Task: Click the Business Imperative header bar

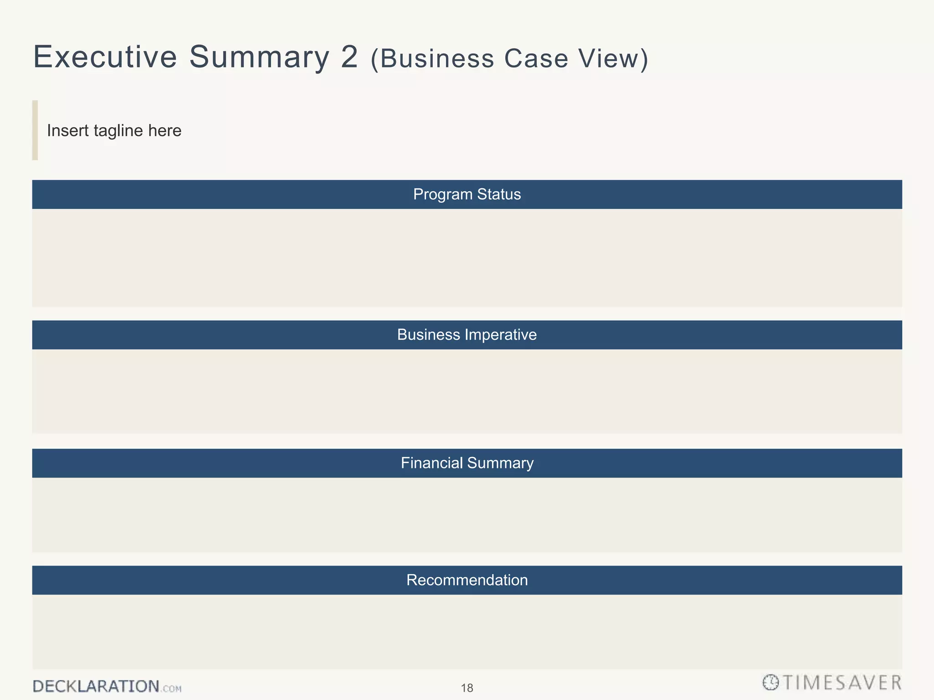Action: pos(467,335)
